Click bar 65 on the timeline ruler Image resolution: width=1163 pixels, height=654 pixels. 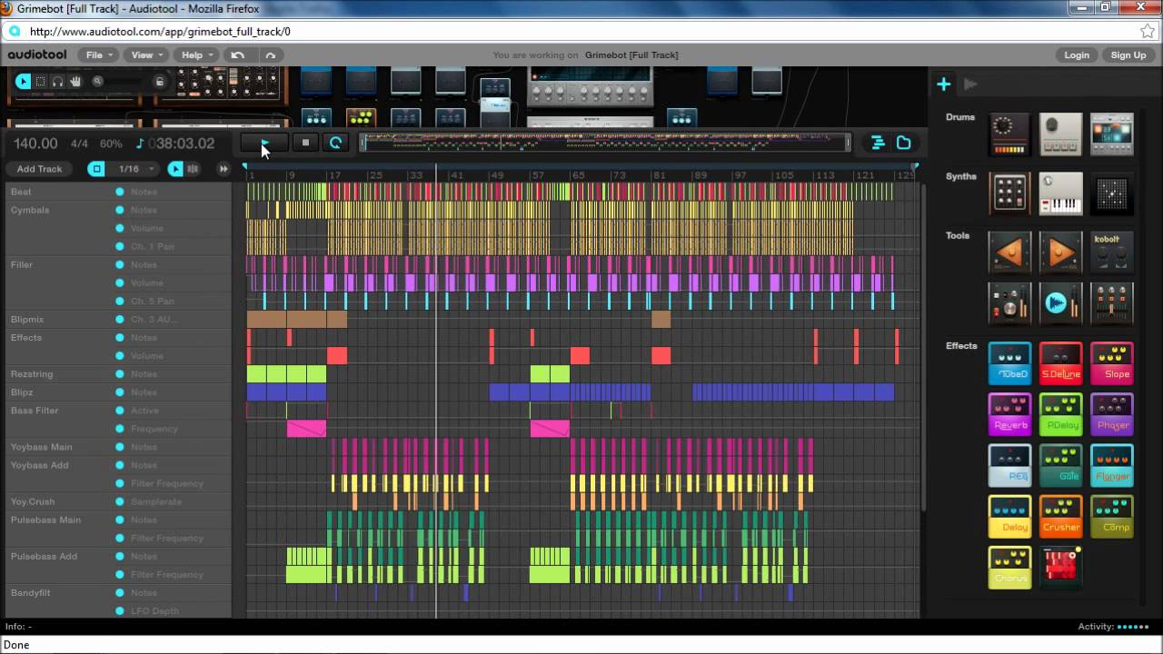pyautogui.click(x=578, y=174)
